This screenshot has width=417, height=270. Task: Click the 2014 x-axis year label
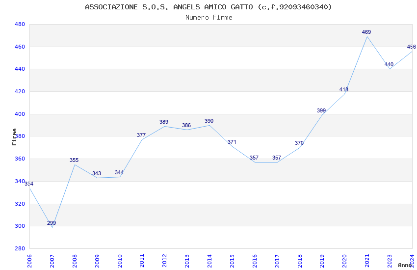209,261
